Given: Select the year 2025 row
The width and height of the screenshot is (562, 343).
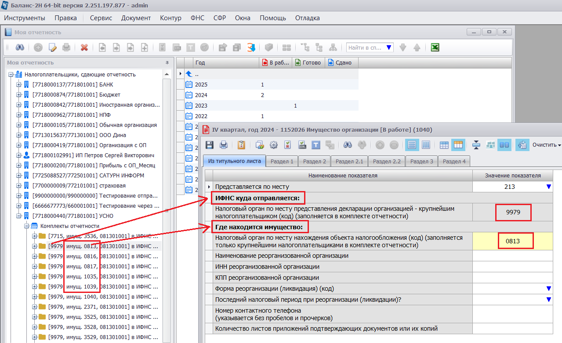Looking at the screenshot, I should point(271,84).
